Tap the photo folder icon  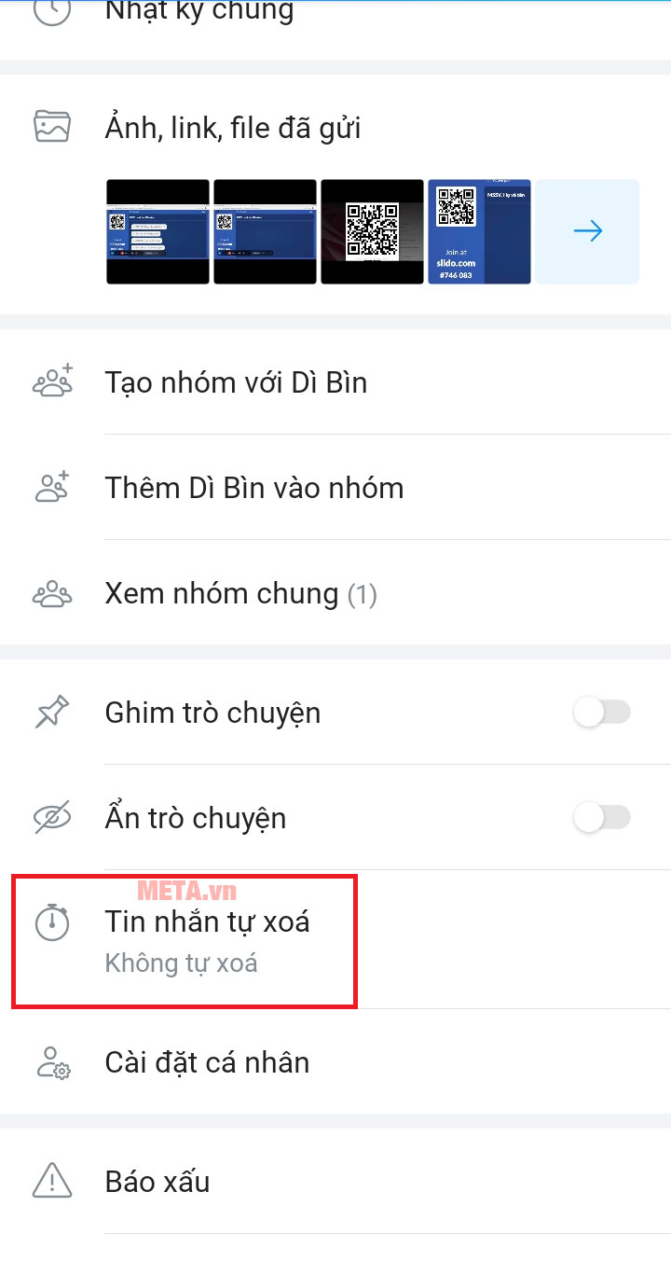click(52, 126)
